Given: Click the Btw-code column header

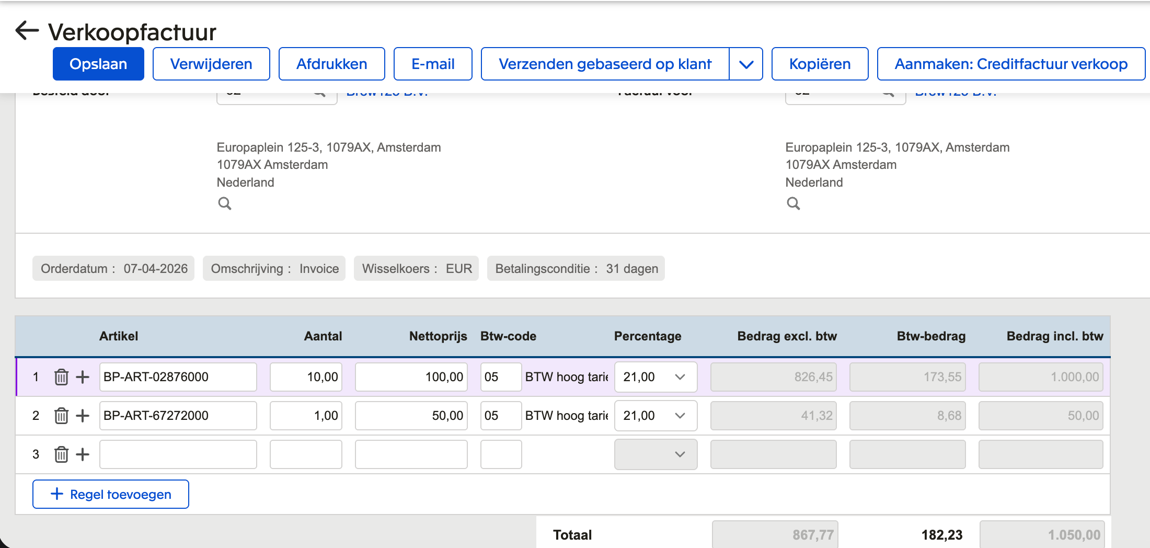Looking at the screenshot, I should point(508,336).
